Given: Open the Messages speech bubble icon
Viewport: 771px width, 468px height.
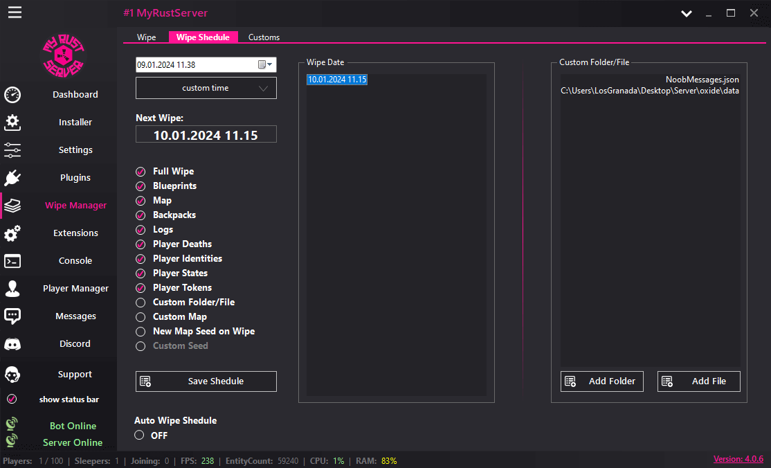Looking at the screenshot, I should pos(12,316).
